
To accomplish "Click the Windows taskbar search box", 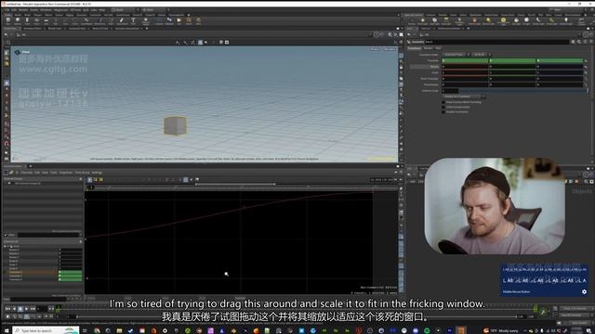I will click(x=46, y=330).
